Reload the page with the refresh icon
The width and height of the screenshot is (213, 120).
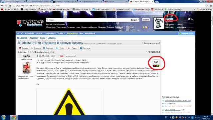pyautogui.click(x=10, y=6)
